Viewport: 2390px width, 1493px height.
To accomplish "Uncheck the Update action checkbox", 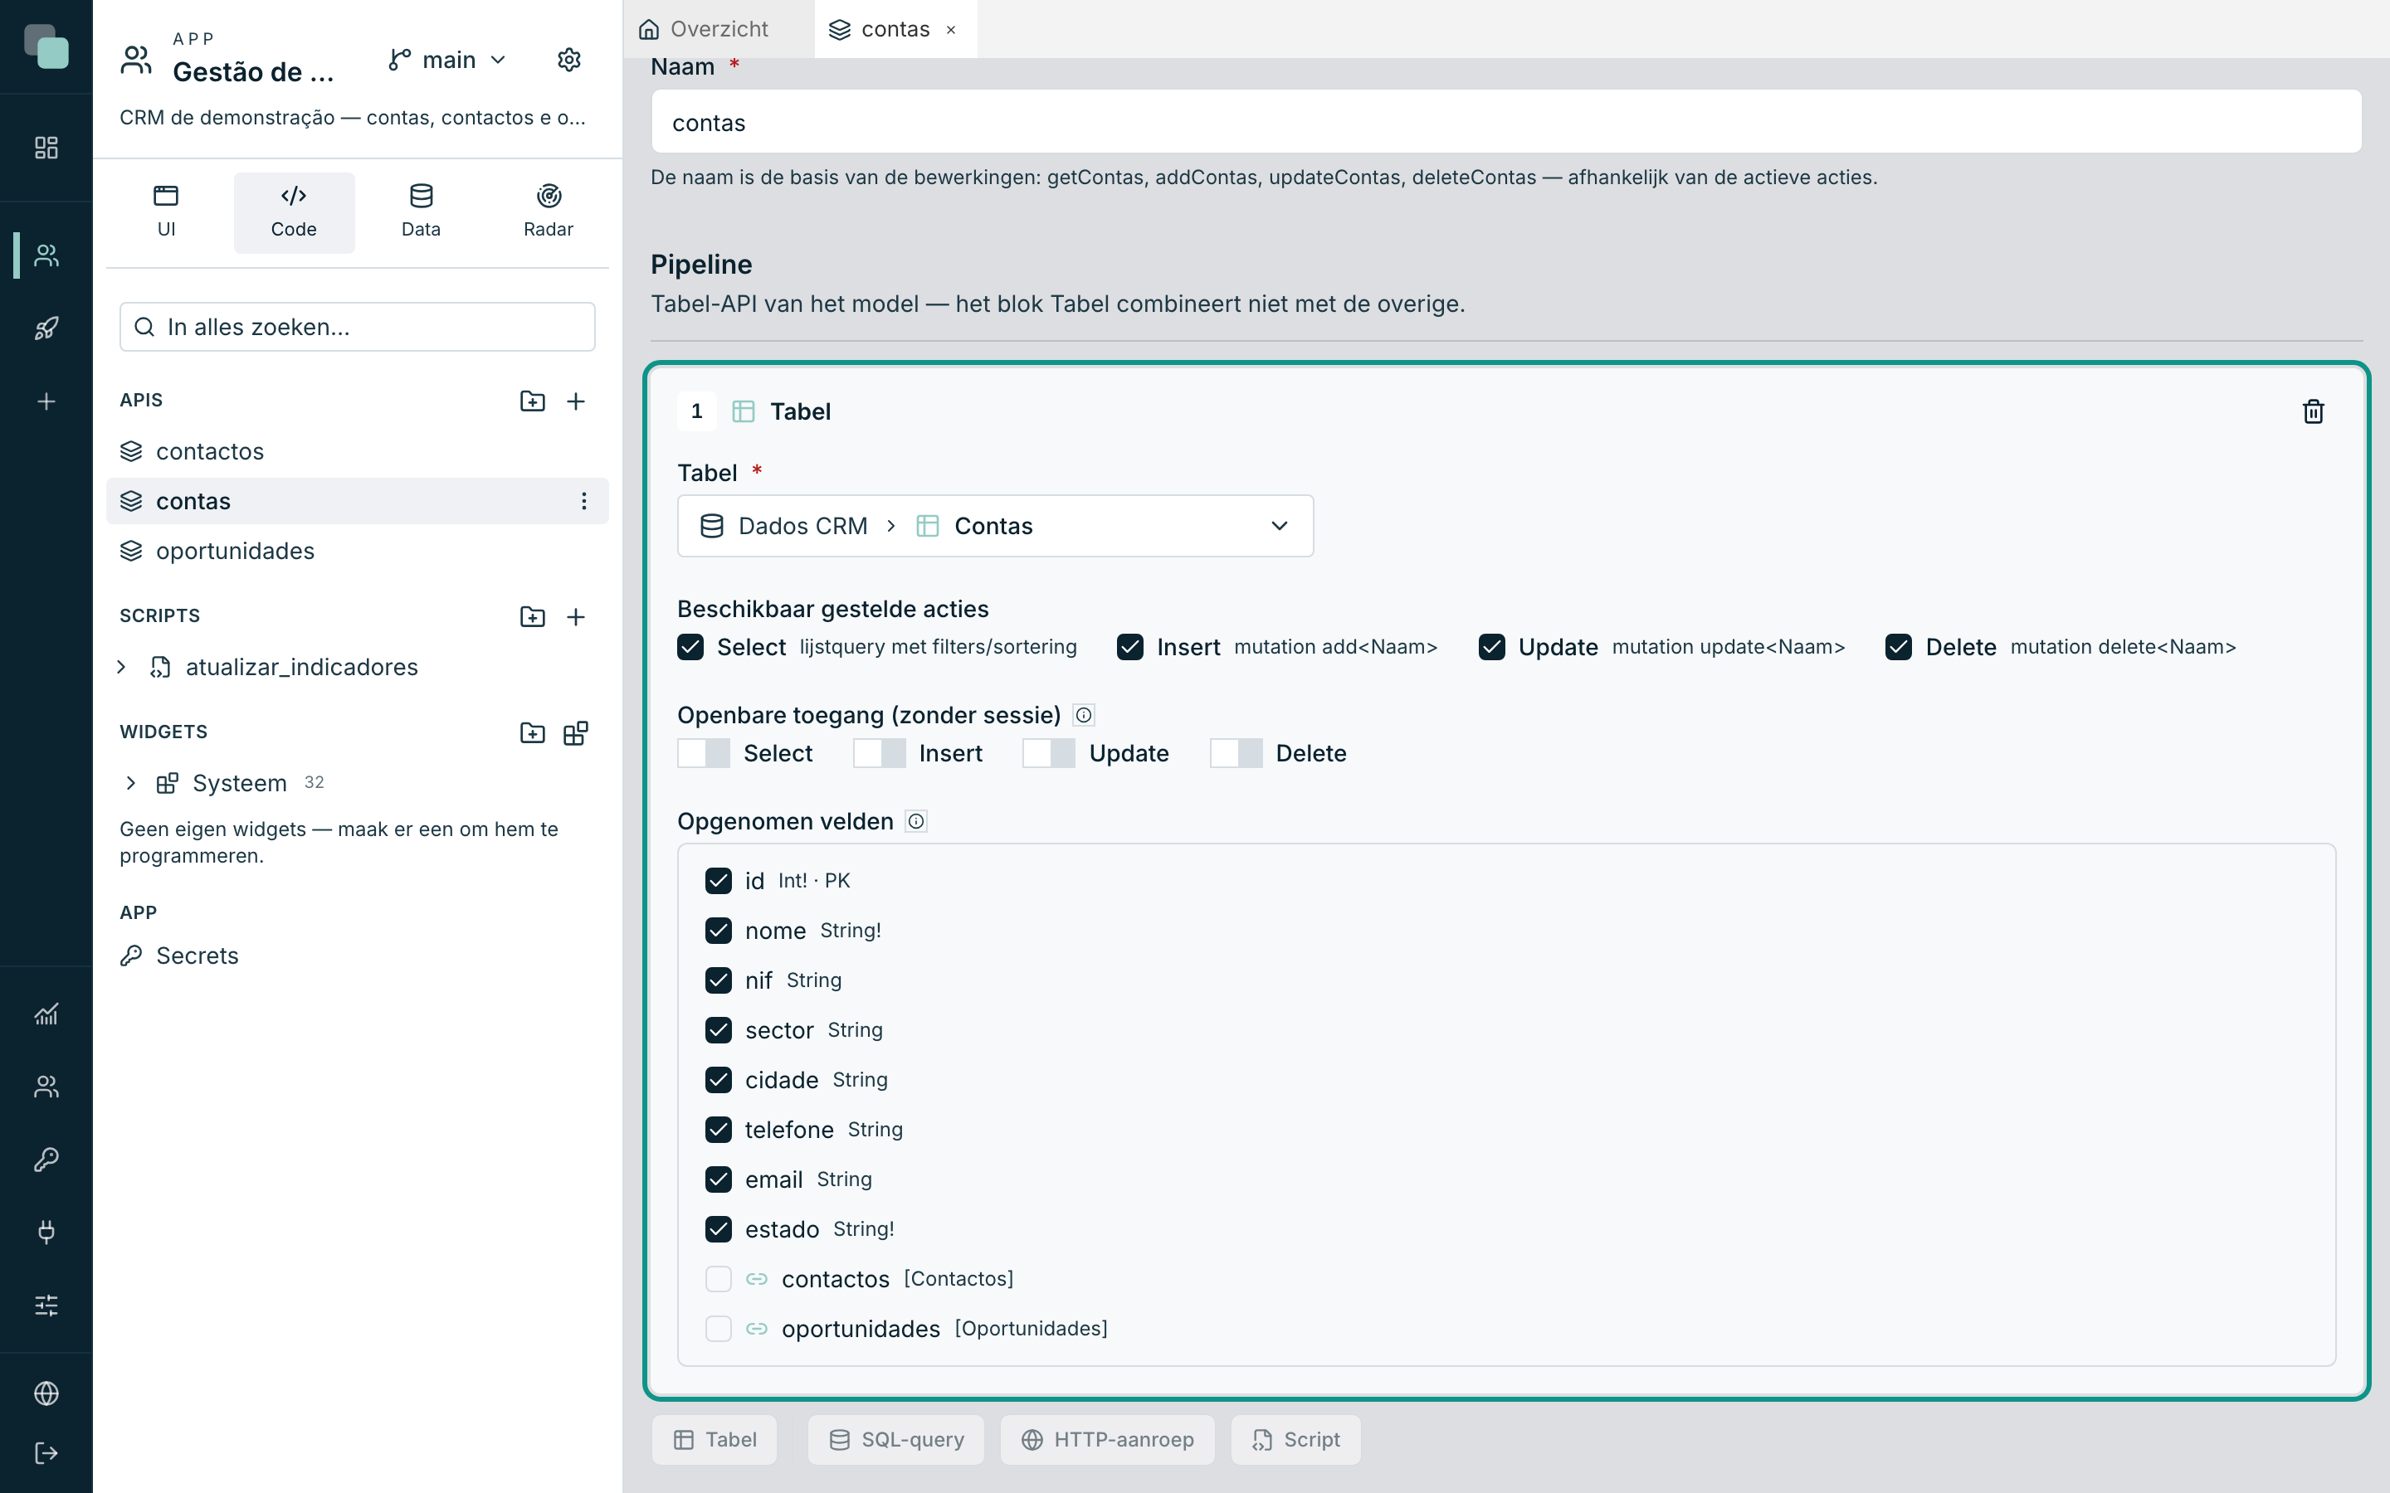I will (1491, 647).
